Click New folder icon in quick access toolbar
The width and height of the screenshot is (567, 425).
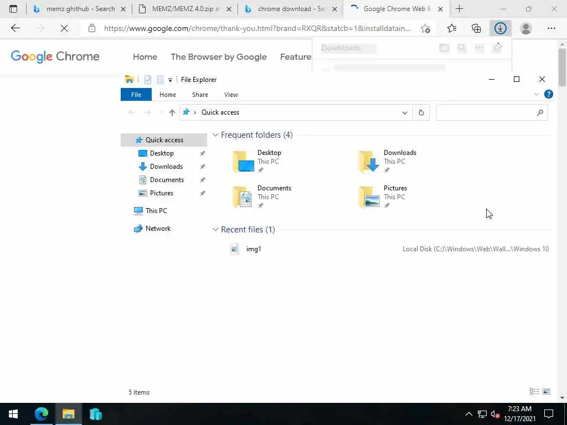coord(160,80)
